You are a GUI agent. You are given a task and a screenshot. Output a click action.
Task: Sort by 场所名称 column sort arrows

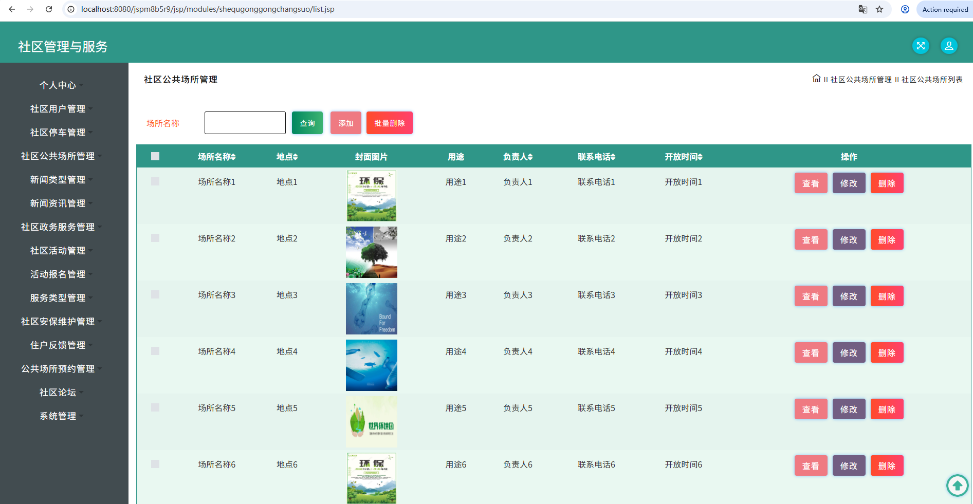(x=233, y=157)
